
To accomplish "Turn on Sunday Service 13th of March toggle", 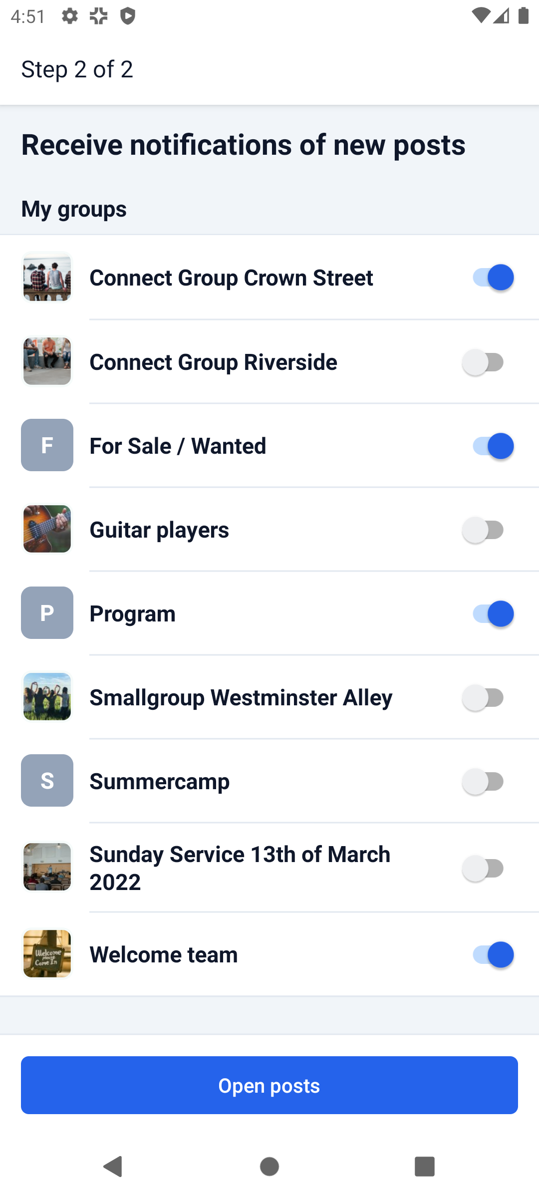I will (483, 868).
